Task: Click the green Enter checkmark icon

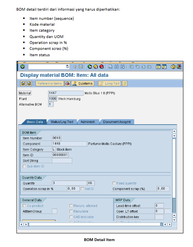Action: click(22, 66)
